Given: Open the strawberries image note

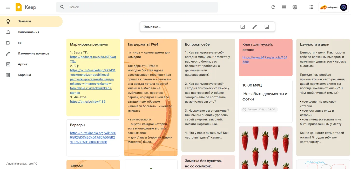Looking at the screenshot, I should 265,147.
